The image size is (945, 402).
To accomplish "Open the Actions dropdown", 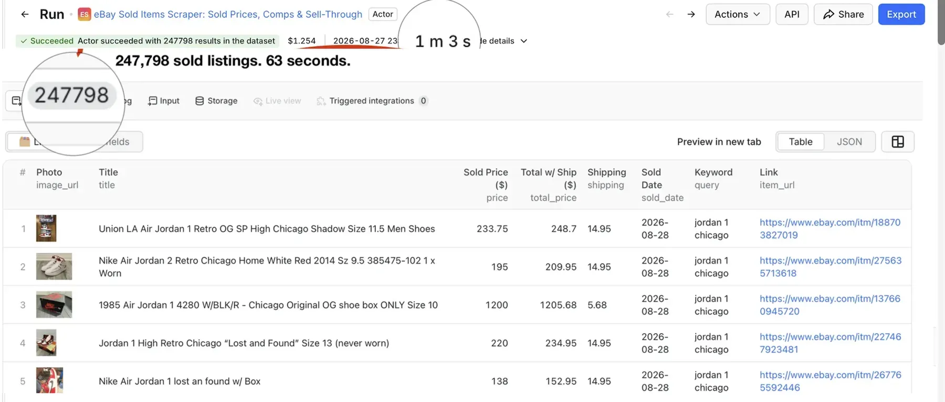I will pos(738,14).
